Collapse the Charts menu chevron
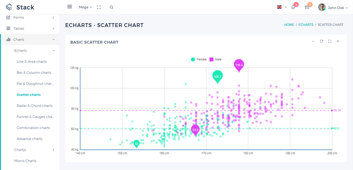The height and width of the screenshot is (170, 353). coord(53,39)
